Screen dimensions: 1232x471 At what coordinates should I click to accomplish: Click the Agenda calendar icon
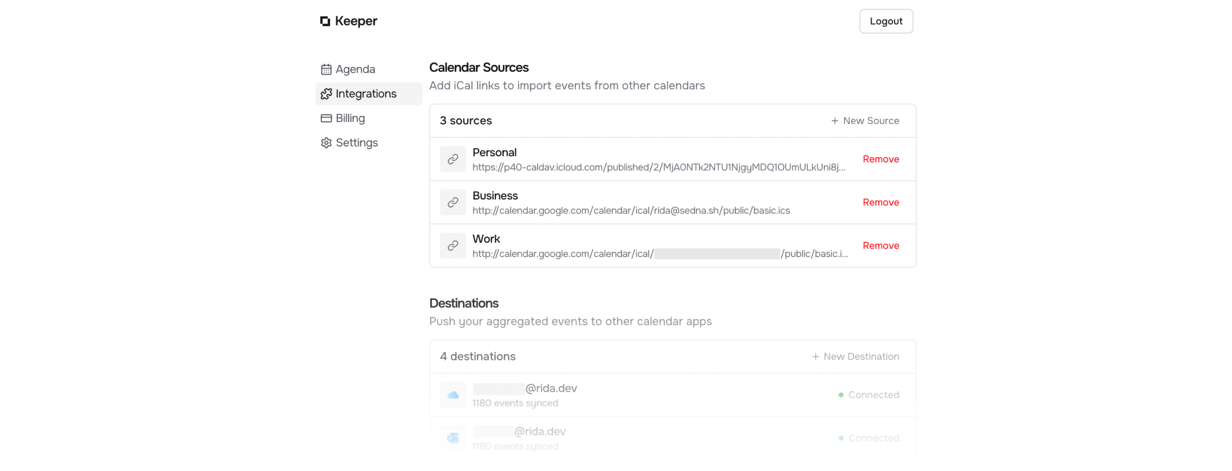(x=326, y=69)
